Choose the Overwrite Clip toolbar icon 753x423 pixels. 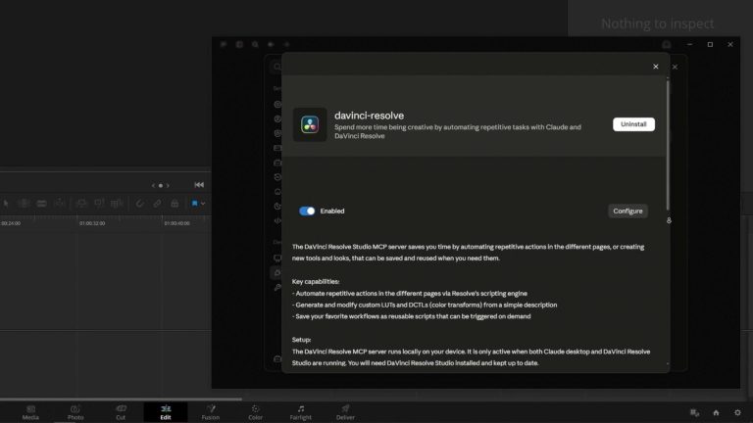coord(99,204)
